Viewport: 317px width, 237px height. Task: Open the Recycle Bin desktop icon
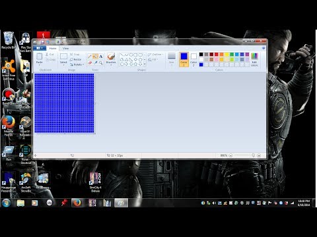9,40
